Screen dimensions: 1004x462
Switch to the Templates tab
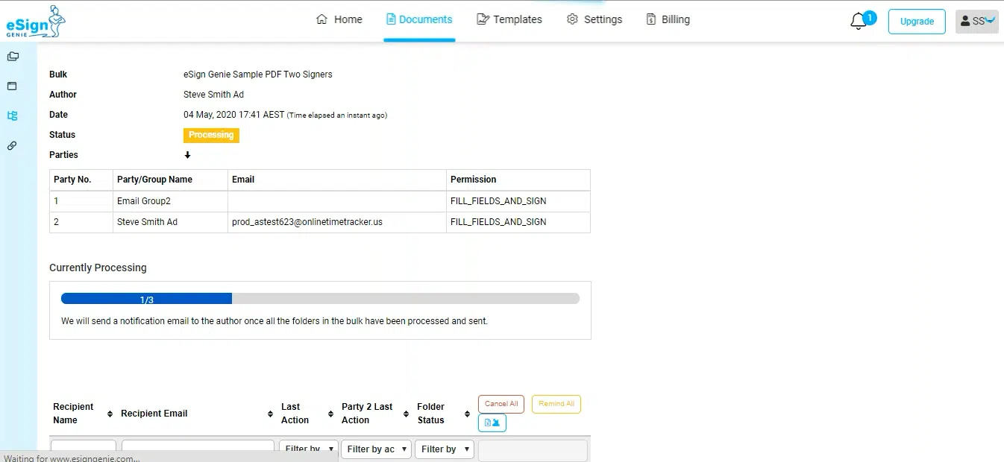[509, 19]
